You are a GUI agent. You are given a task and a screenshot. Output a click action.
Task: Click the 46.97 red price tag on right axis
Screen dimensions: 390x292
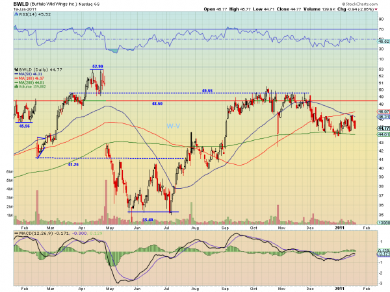(x=383, y=112)
